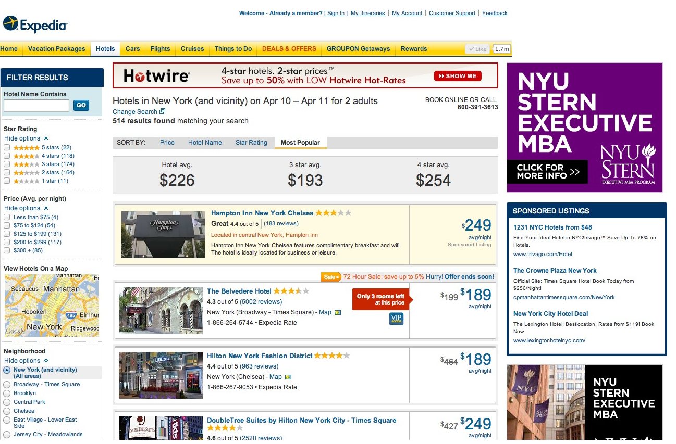This screenshot has width=676, height=444.
Task: Click Sign In link
Action: click(336, 13)
